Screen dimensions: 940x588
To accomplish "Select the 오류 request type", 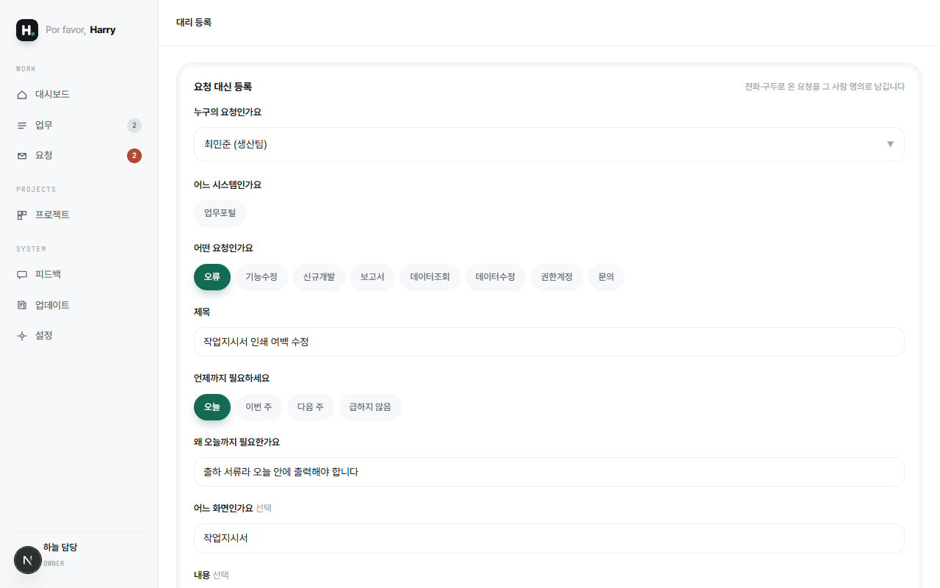I will 212,277.
